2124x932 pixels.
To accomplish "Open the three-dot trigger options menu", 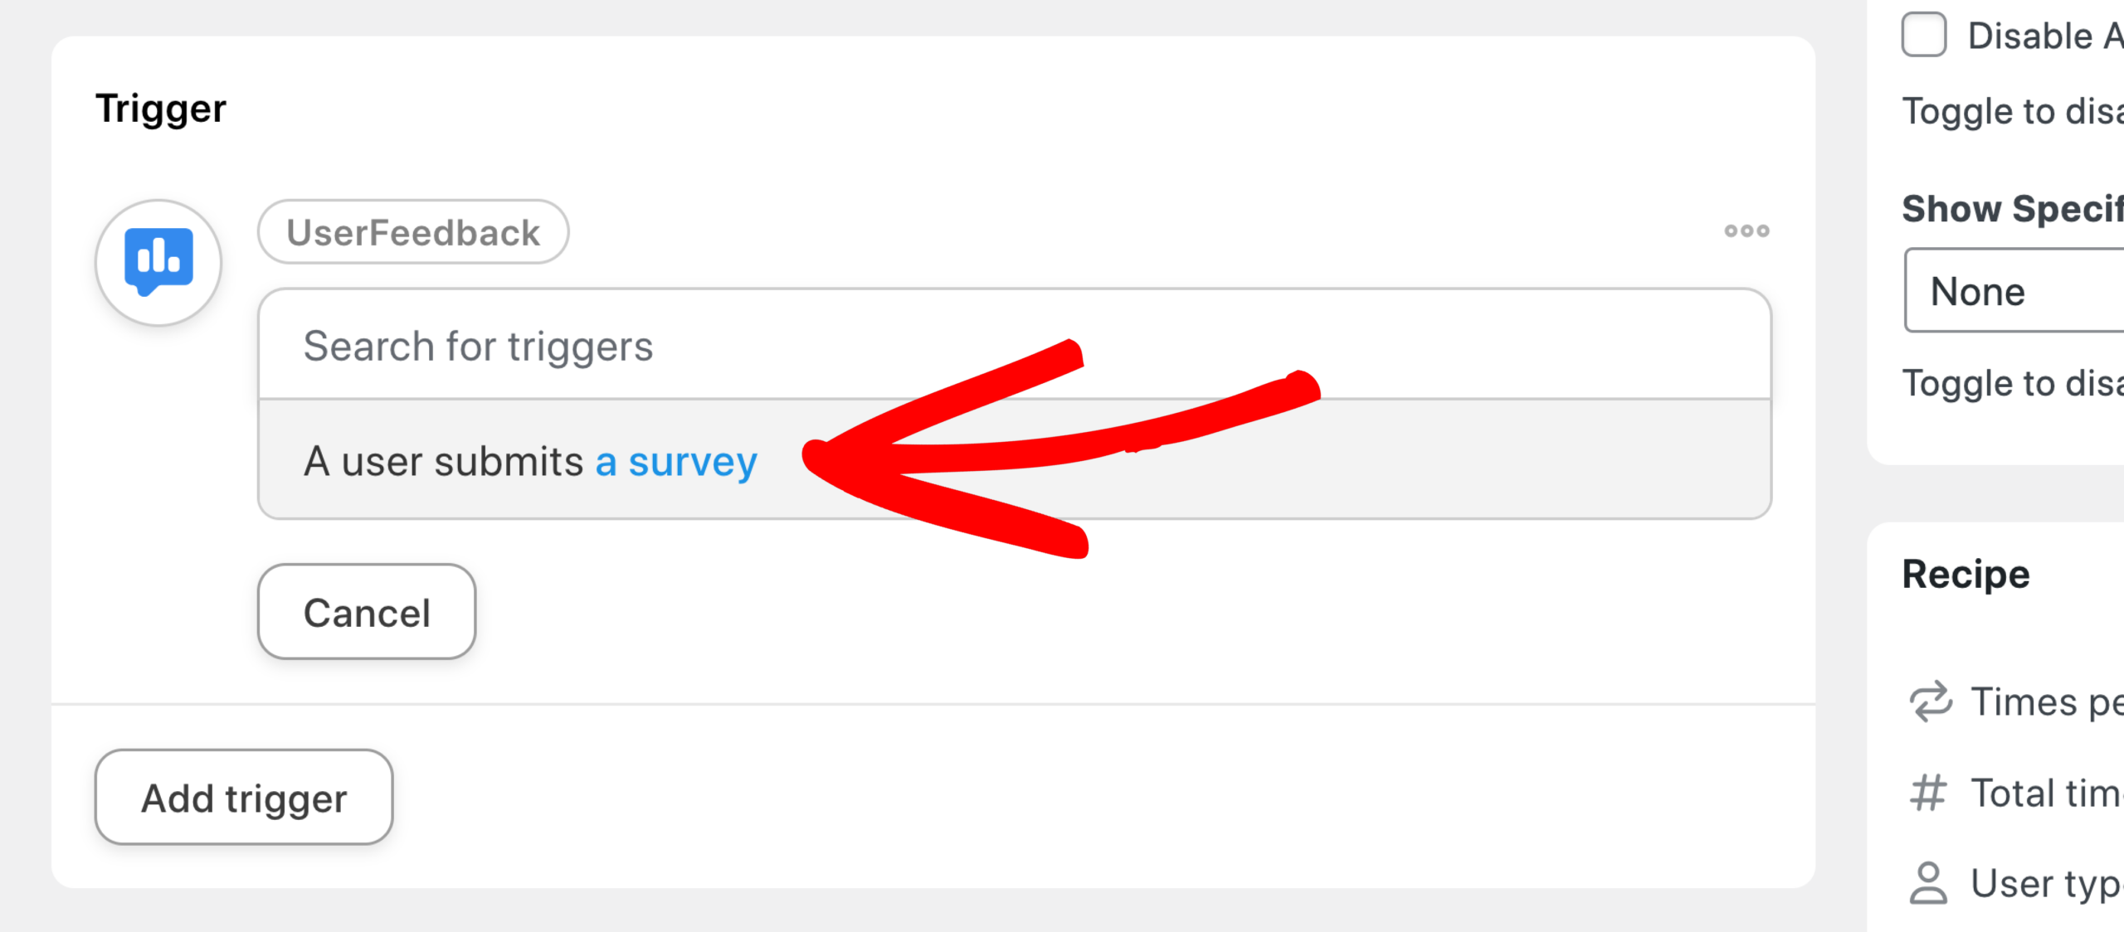I will pyautogui.click(x=1746, y=231).
